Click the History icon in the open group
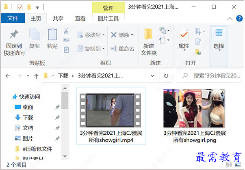245x170 pixels. point(198,52)
